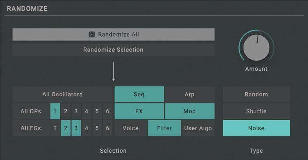The width and height of the screenshot is (308, 160).
Task: Choose the Random type
Action: point(256,94)
